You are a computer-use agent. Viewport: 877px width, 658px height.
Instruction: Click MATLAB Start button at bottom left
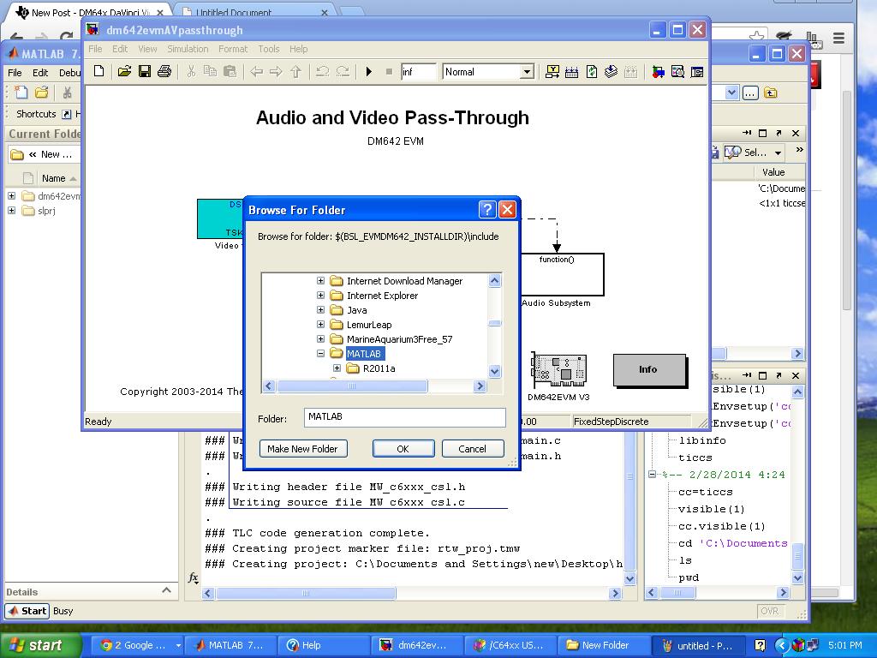27,611
